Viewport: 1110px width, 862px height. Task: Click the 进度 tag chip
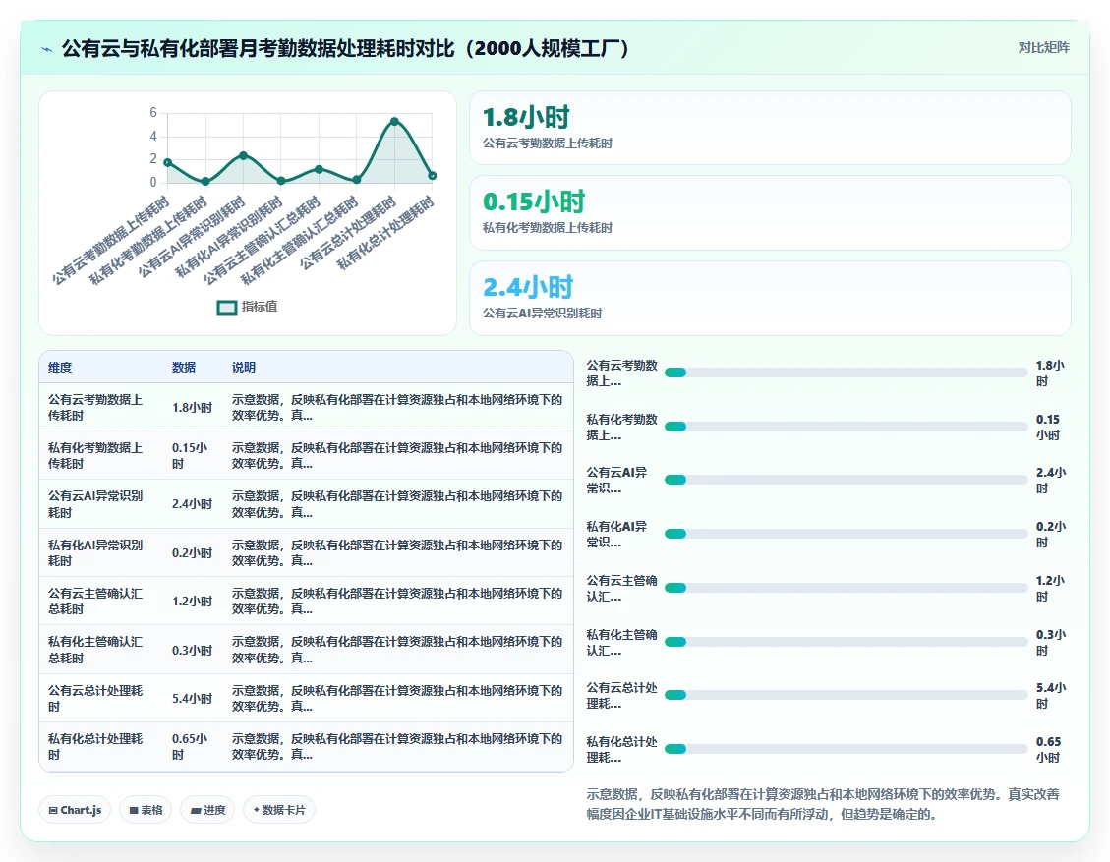(x=207, y=810)
